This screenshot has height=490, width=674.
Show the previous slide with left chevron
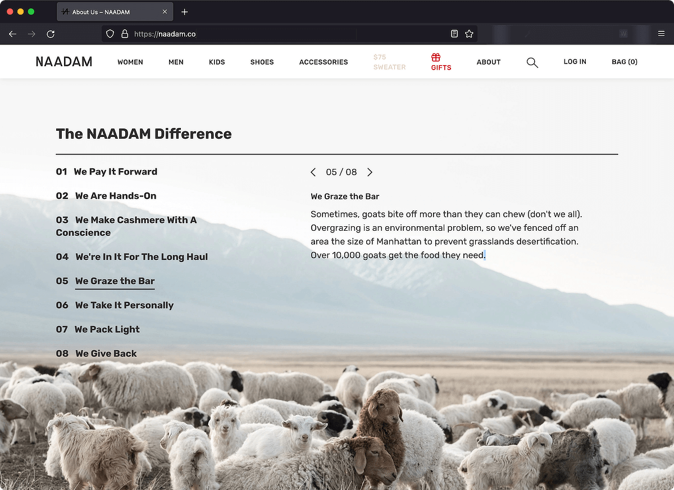[x=313, y=172]
